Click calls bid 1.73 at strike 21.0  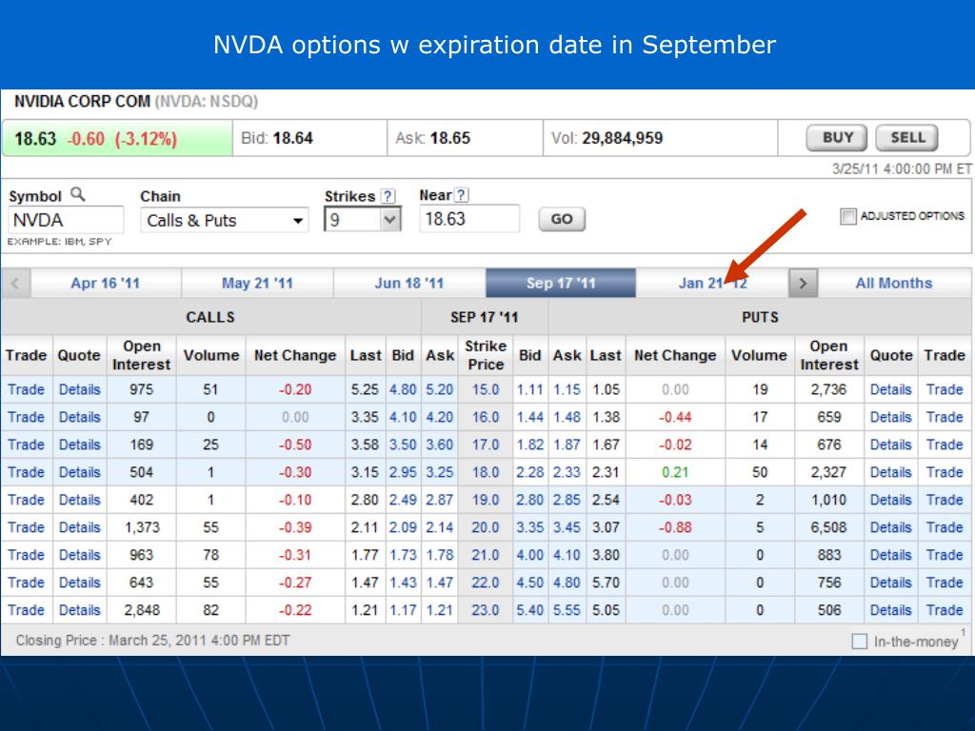pos(403,555)
